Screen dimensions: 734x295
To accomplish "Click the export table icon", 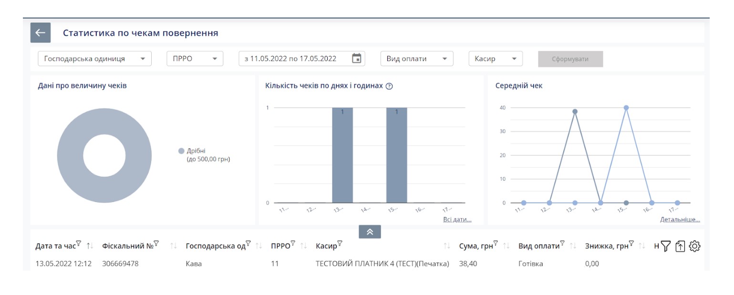I will tap(681, 246).
